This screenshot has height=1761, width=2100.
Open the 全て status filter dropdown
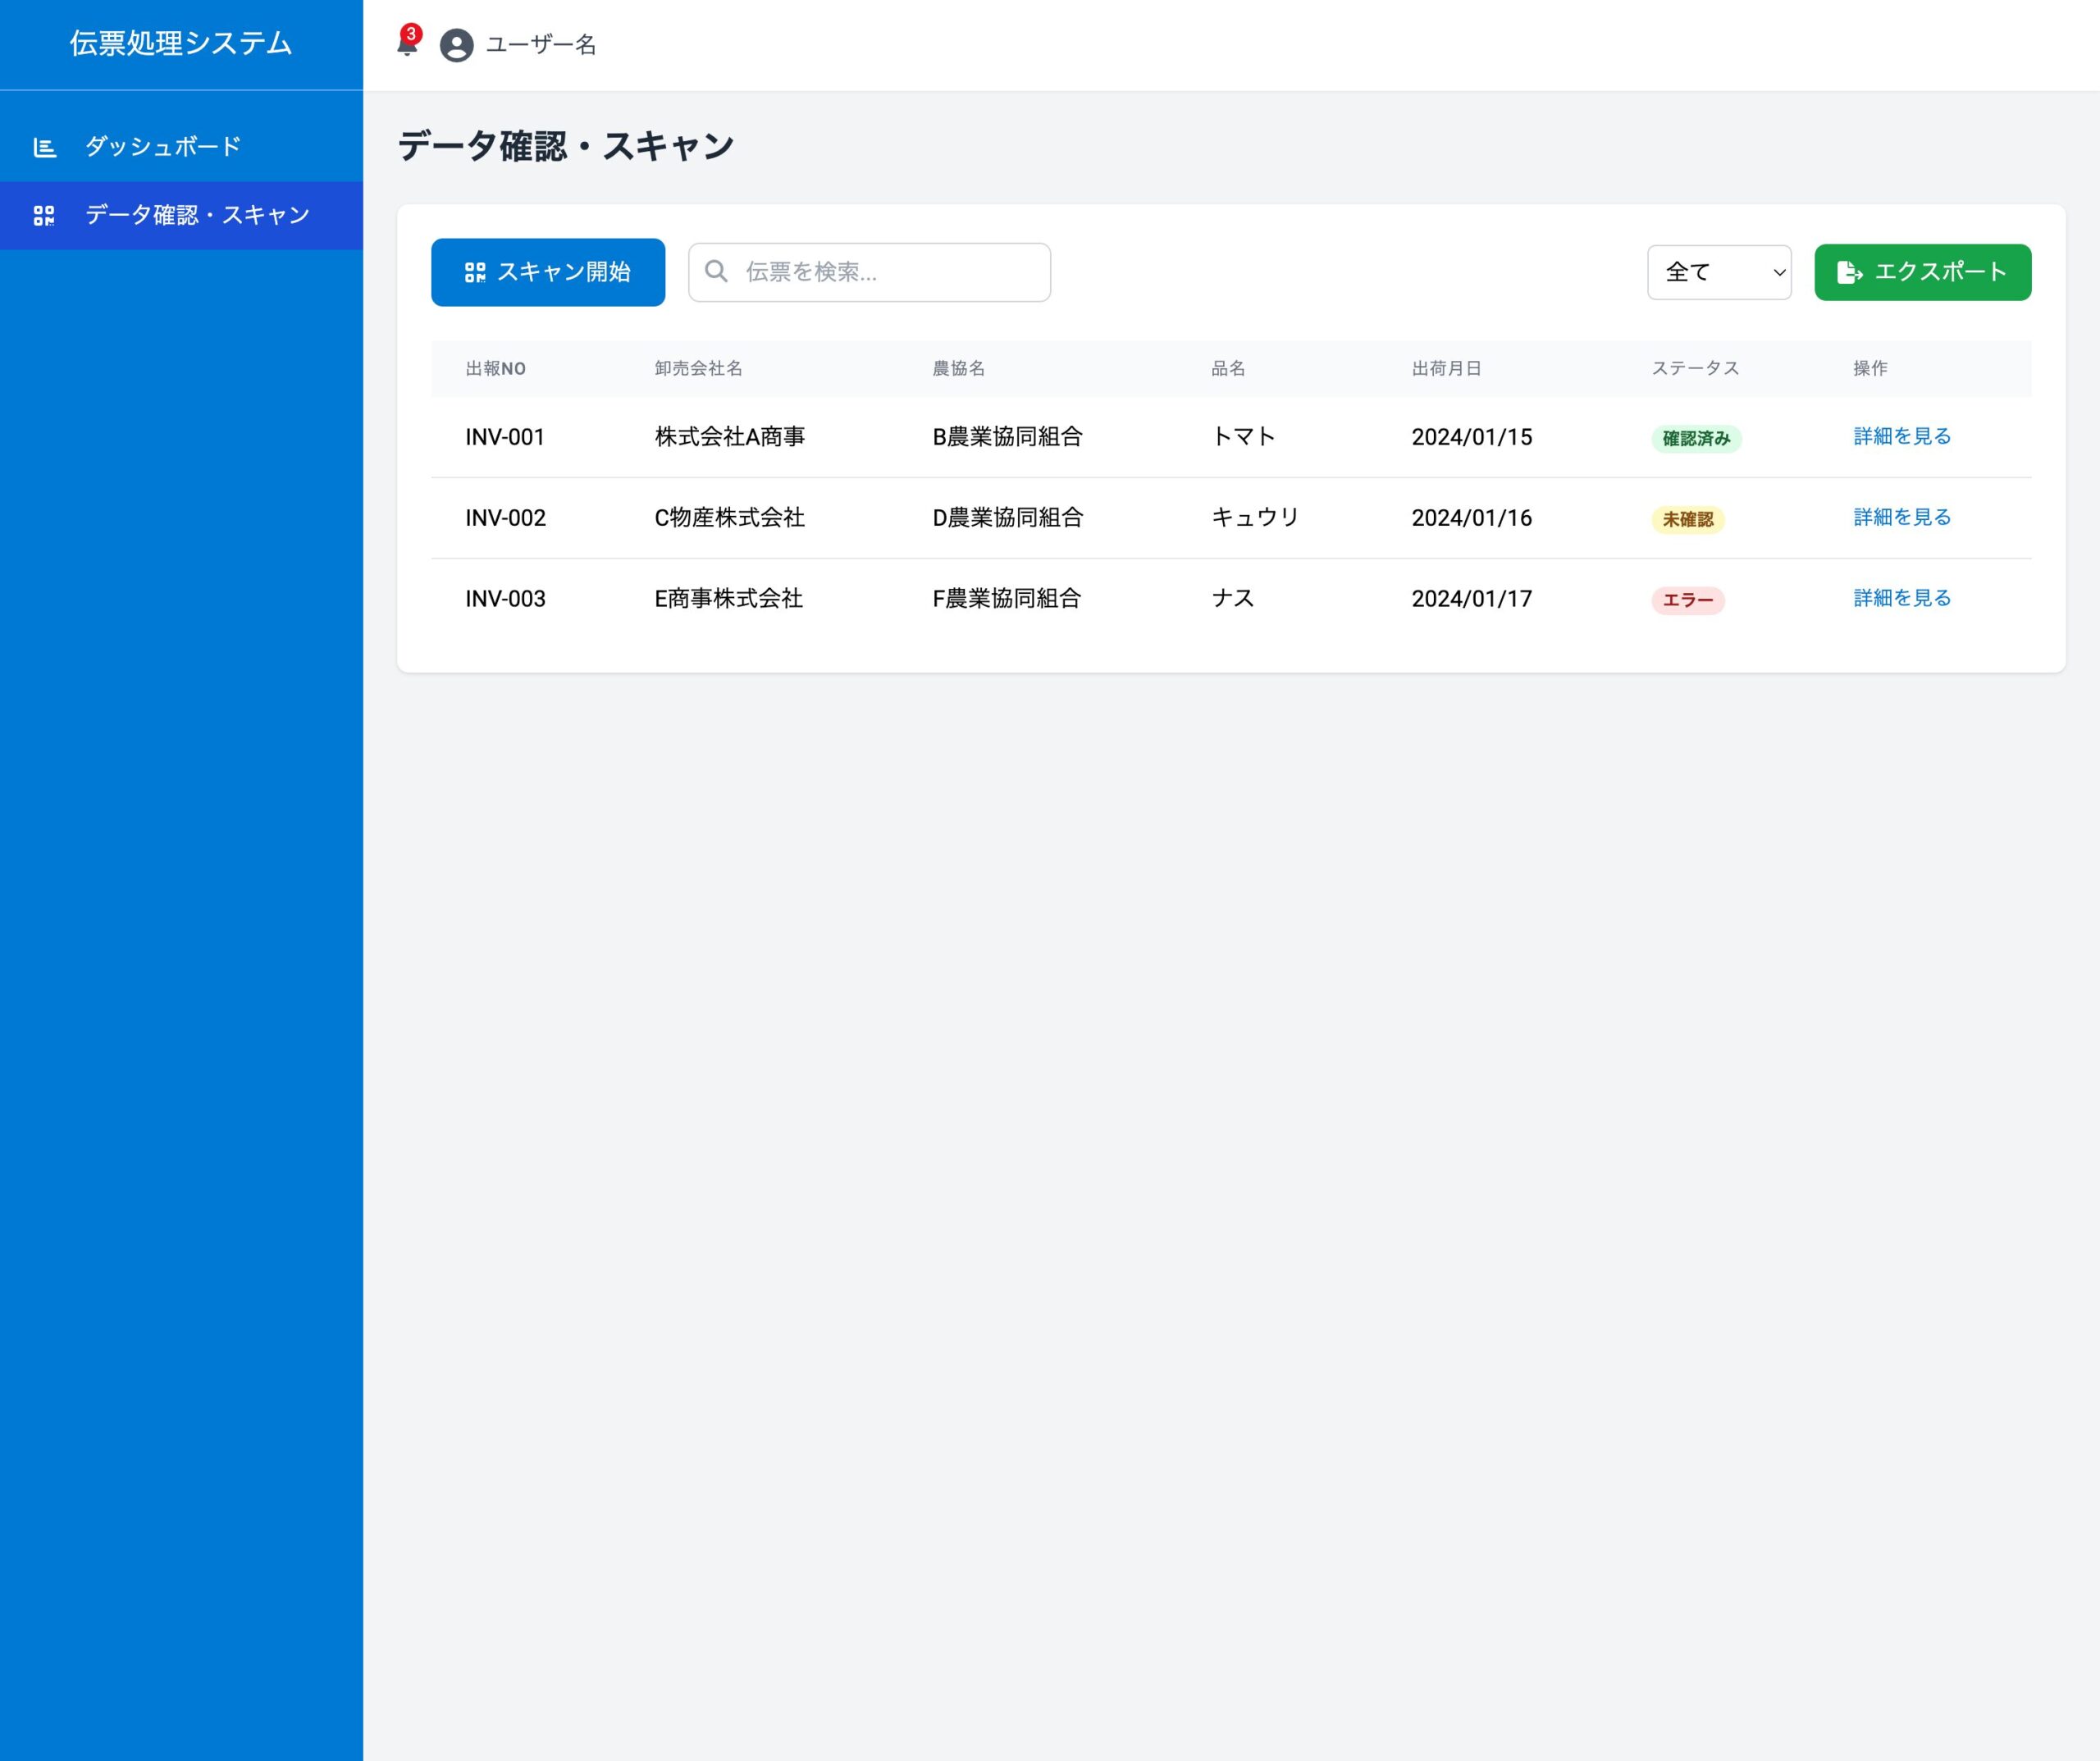[x=1719, y=272]
